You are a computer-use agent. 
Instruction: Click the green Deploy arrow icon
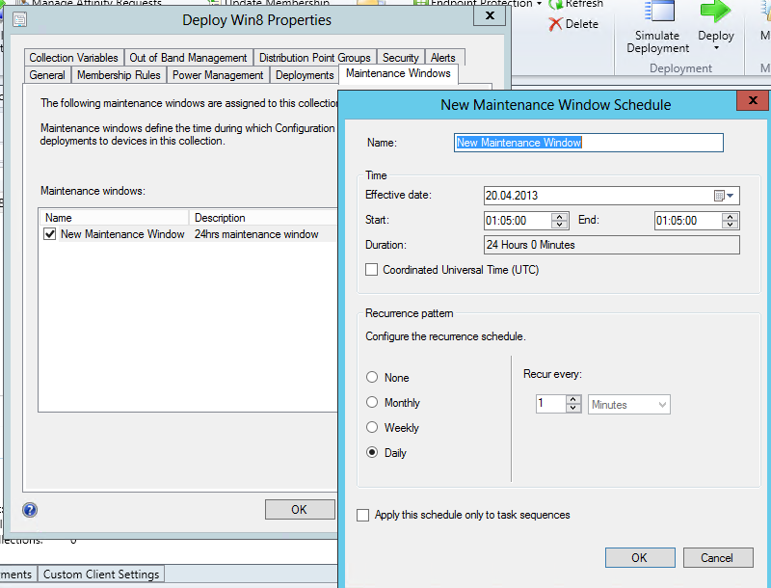coord(715,11)
